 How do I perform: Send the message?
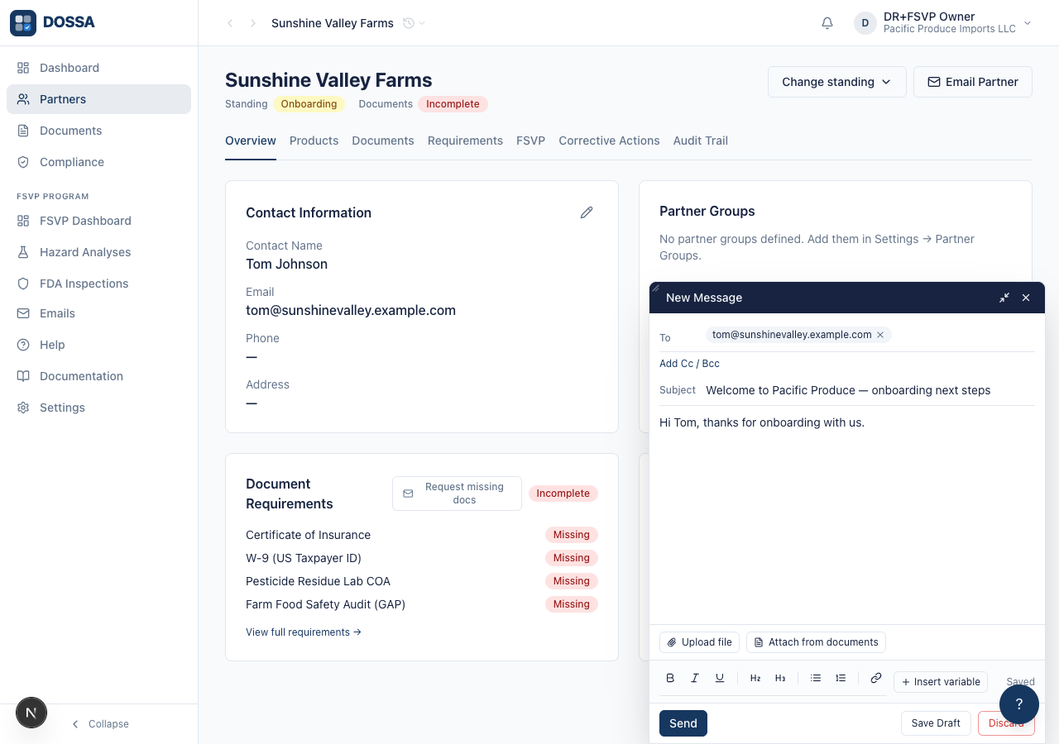coord(683,723)
